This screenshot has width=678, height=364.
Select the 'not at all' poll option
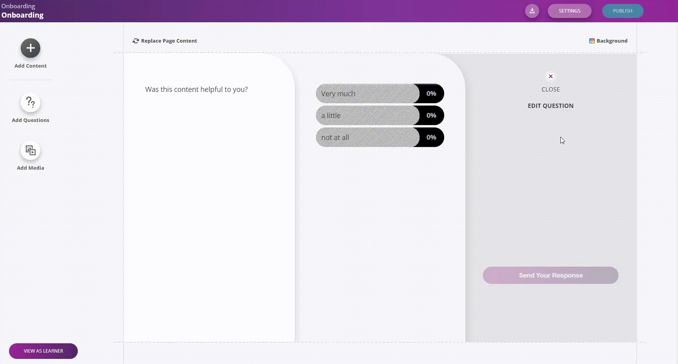380,137
